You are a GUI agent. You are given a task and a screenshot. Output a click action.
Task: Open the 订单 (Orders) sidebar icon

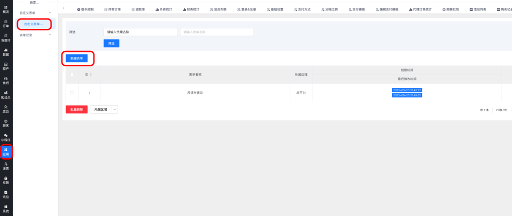click(x=5, y=24)
